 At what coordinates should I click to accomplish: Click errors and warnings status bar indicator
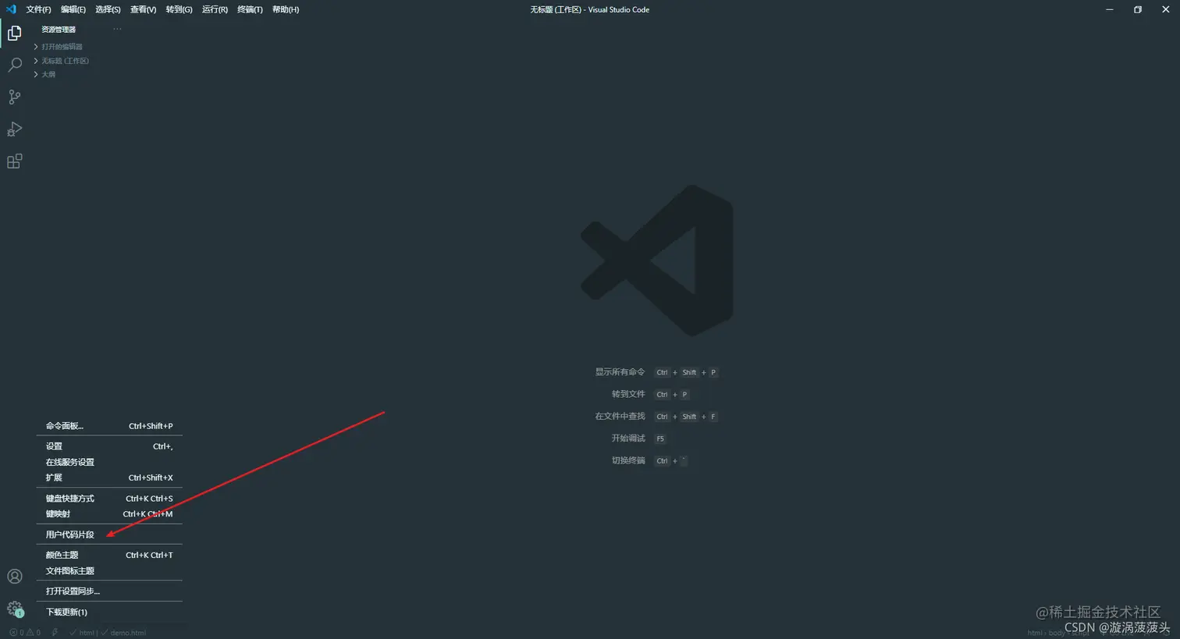(25, 633)
